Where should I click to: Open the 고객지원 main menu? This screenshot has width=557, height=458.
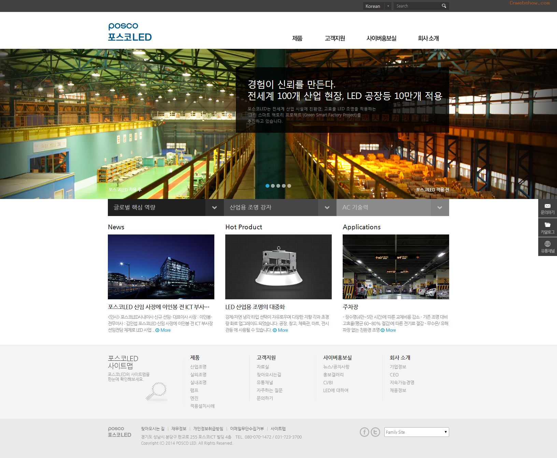(335, 38)
